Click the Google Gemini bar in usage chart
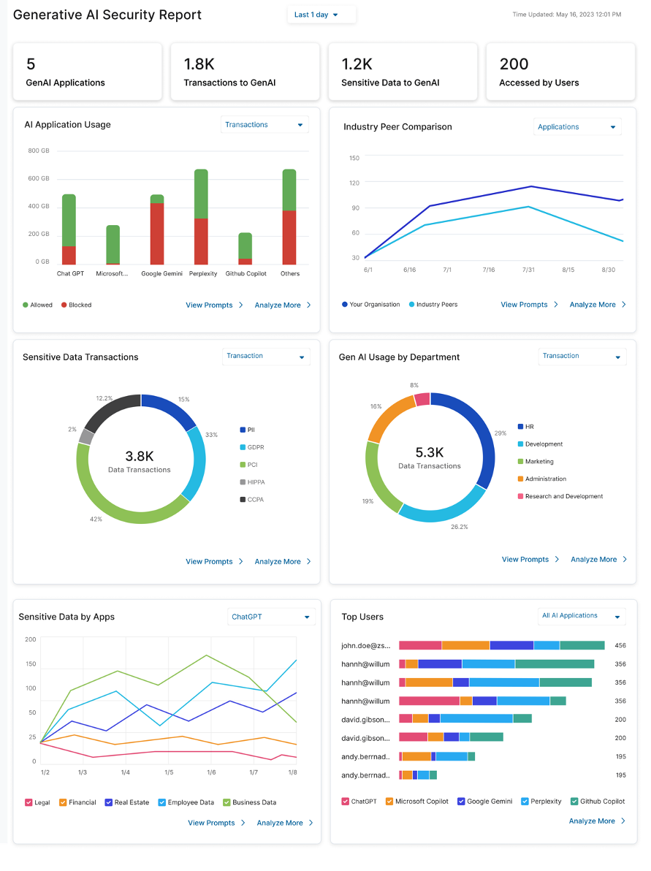 pyautogui.click(x=157, y=229)
